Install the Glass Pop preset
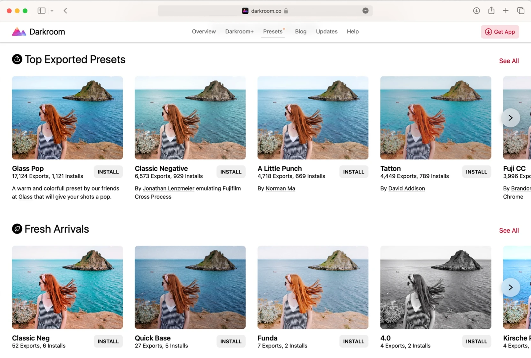Screen dimensions: 531x358 pos(108,172)
